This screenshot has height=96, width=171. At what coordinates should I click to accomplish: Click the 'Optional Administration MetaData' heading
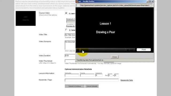coord(78,69)
